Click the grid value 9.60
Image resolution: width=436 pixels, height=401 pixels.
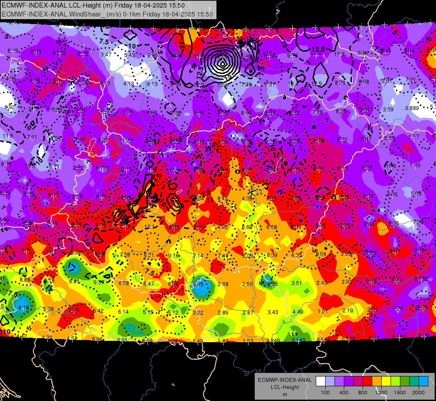point(153,56)
